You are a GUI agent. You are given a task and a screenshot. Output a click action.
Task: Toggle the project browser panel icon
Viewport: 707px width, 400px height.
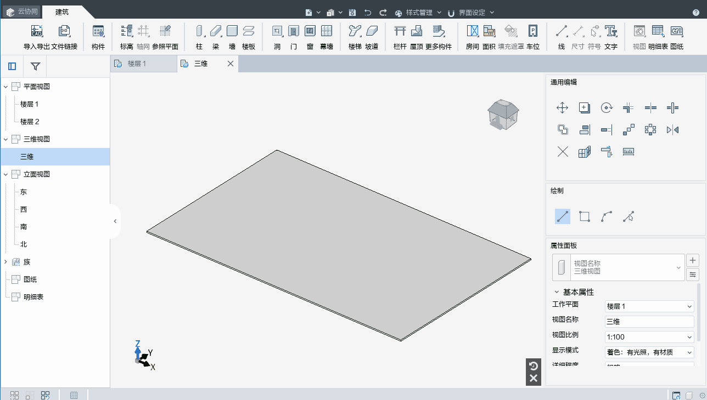(x=12, y=66)
